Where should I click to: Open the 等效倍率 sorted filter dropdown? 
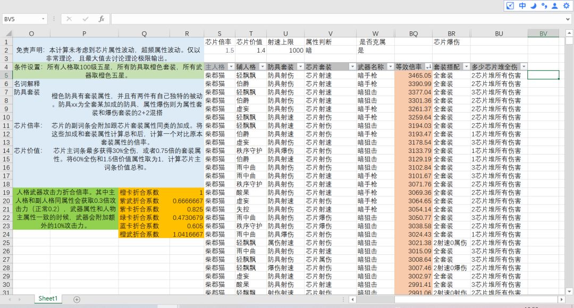coord(428,66)
